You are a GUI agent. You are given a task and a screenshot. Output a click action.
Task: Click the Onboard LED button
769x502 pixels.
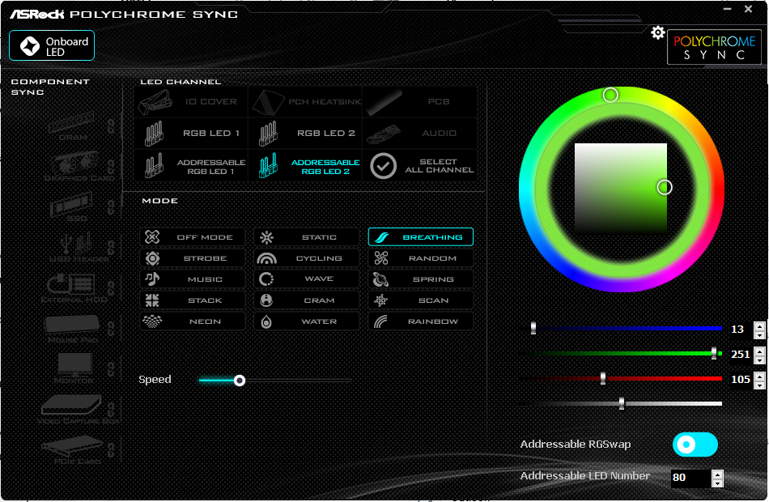coord(52,45)
